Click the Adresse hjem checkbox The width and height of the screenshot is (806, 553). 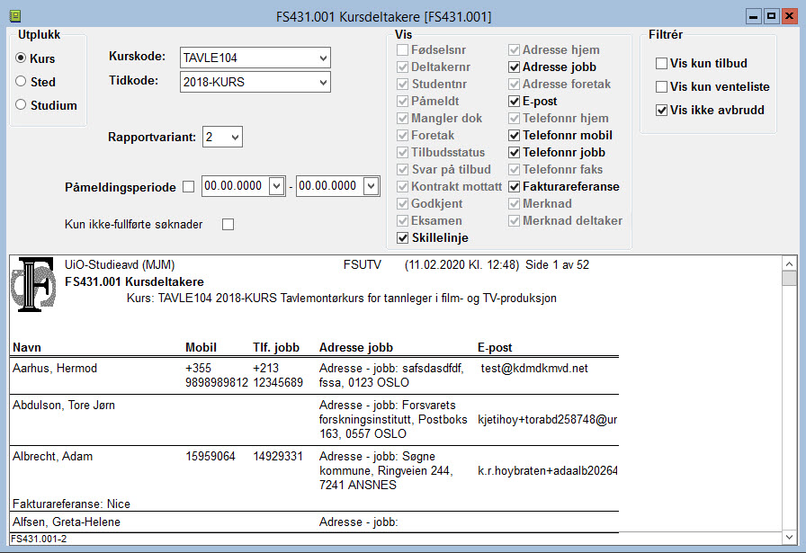click(x=514, y=49)
